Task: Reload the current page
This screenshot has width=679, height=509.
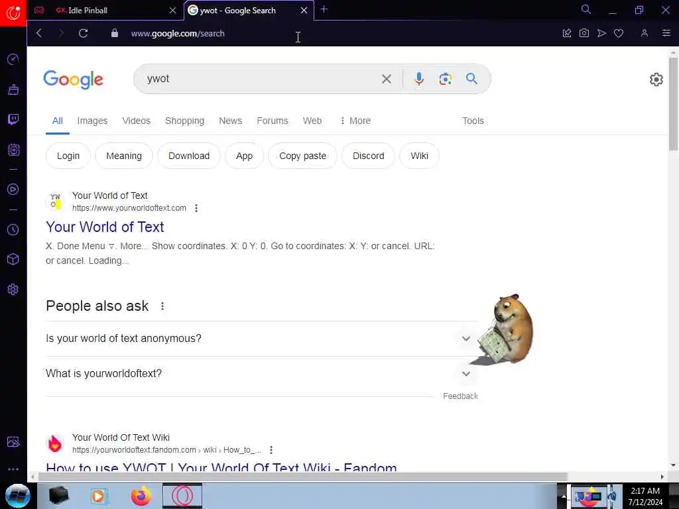Action: pyautogui.click(x=83, y=33)
